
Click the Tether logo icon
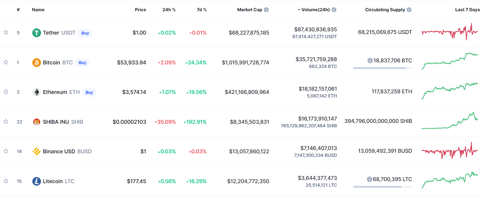36,33
